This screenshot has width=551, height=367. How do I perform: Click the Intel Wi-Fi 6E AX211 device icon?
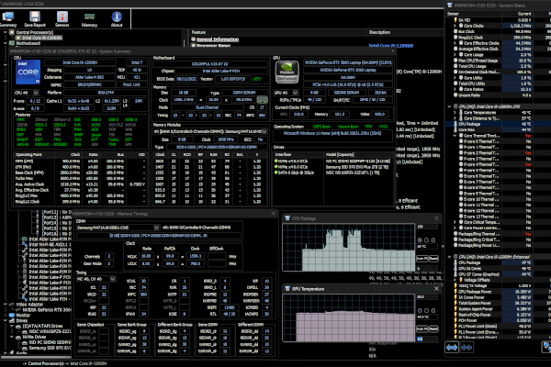25,244
